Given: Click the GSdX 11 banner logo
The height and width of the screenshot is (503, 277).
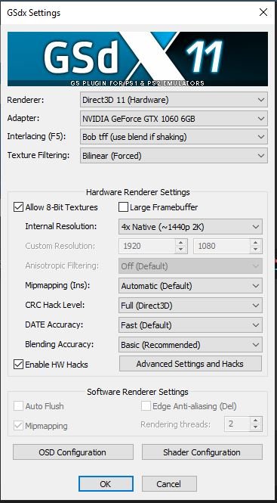Looking at the screenshot, I should [x=137, y=59].
